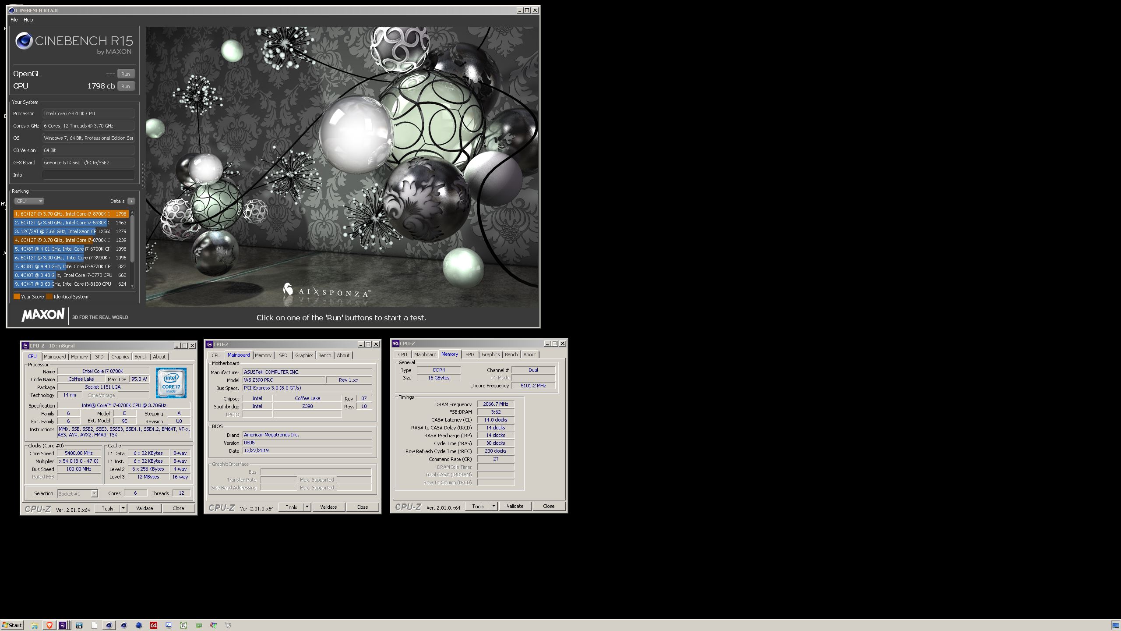Click the ranking list vertical scrollbar

[x=132, y=249]
